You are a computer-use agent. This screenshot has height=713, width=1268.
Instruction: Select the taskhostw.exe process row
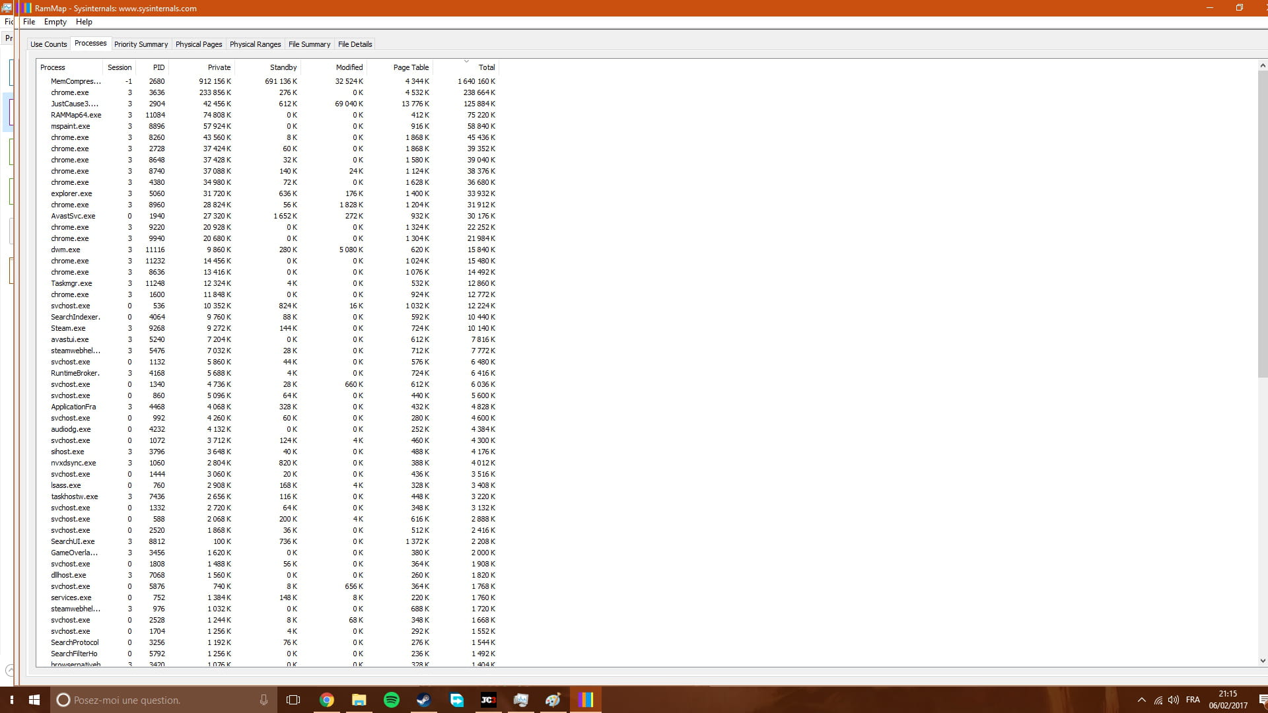267,496
